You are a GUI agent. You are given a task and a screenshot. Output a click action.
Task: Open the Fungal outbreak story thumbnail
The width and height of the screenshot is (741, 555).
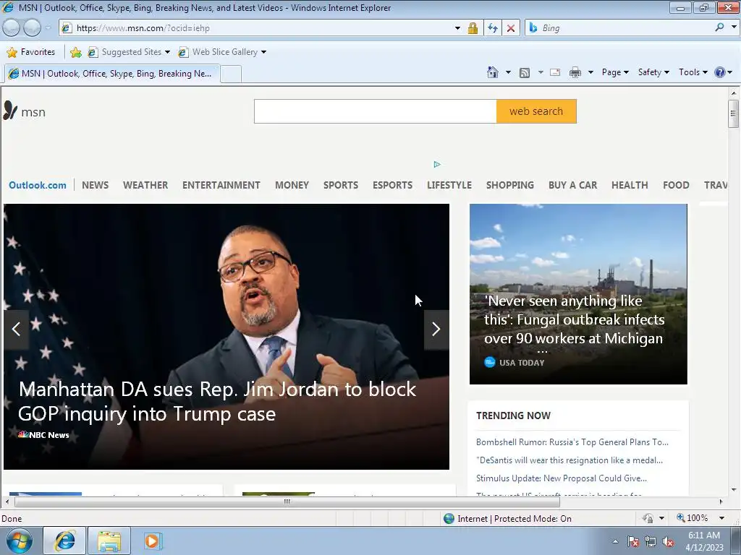(578, 294)
